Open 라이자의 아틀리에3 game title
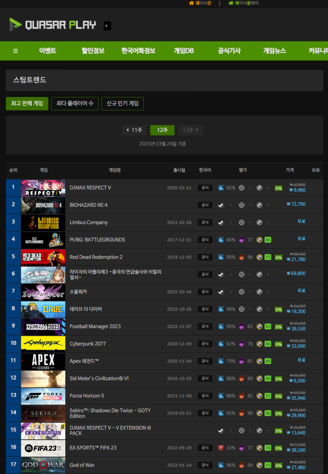Screen dimensions: 328x474 [x=116, y=275]
